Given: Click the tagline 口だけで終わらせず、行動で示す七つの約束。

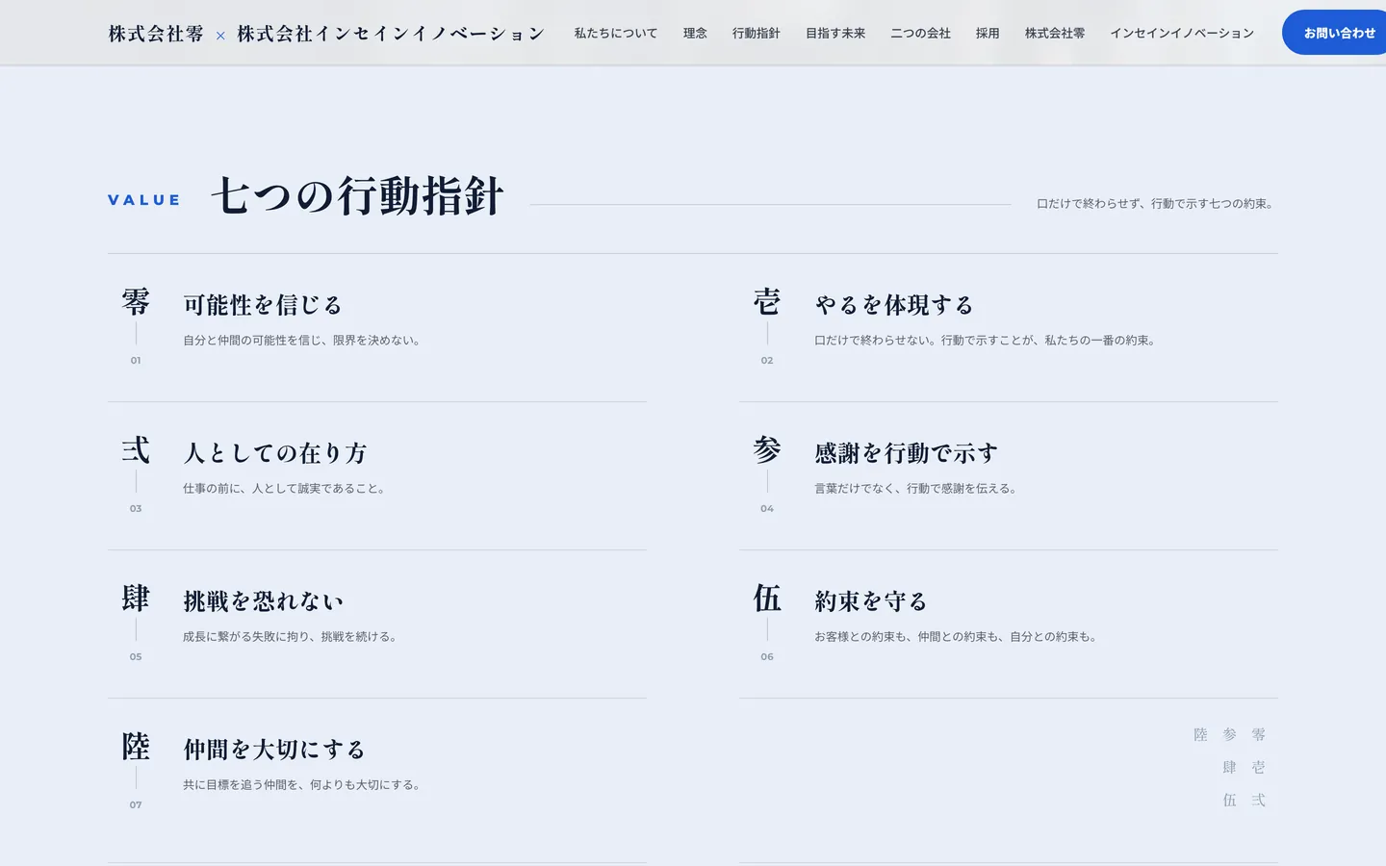Looking at the screenshot, I should coord(1157,204).
